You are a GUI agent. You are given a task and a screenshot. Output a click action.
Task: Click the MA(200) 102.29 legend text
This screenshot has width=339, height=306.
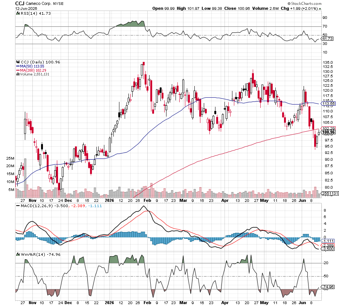tap(33, 71)
